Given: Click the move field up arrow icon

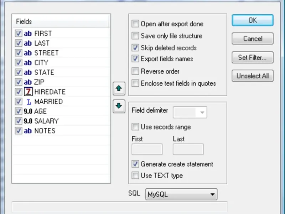Looking at the screenshot, I should coord(119,88).
